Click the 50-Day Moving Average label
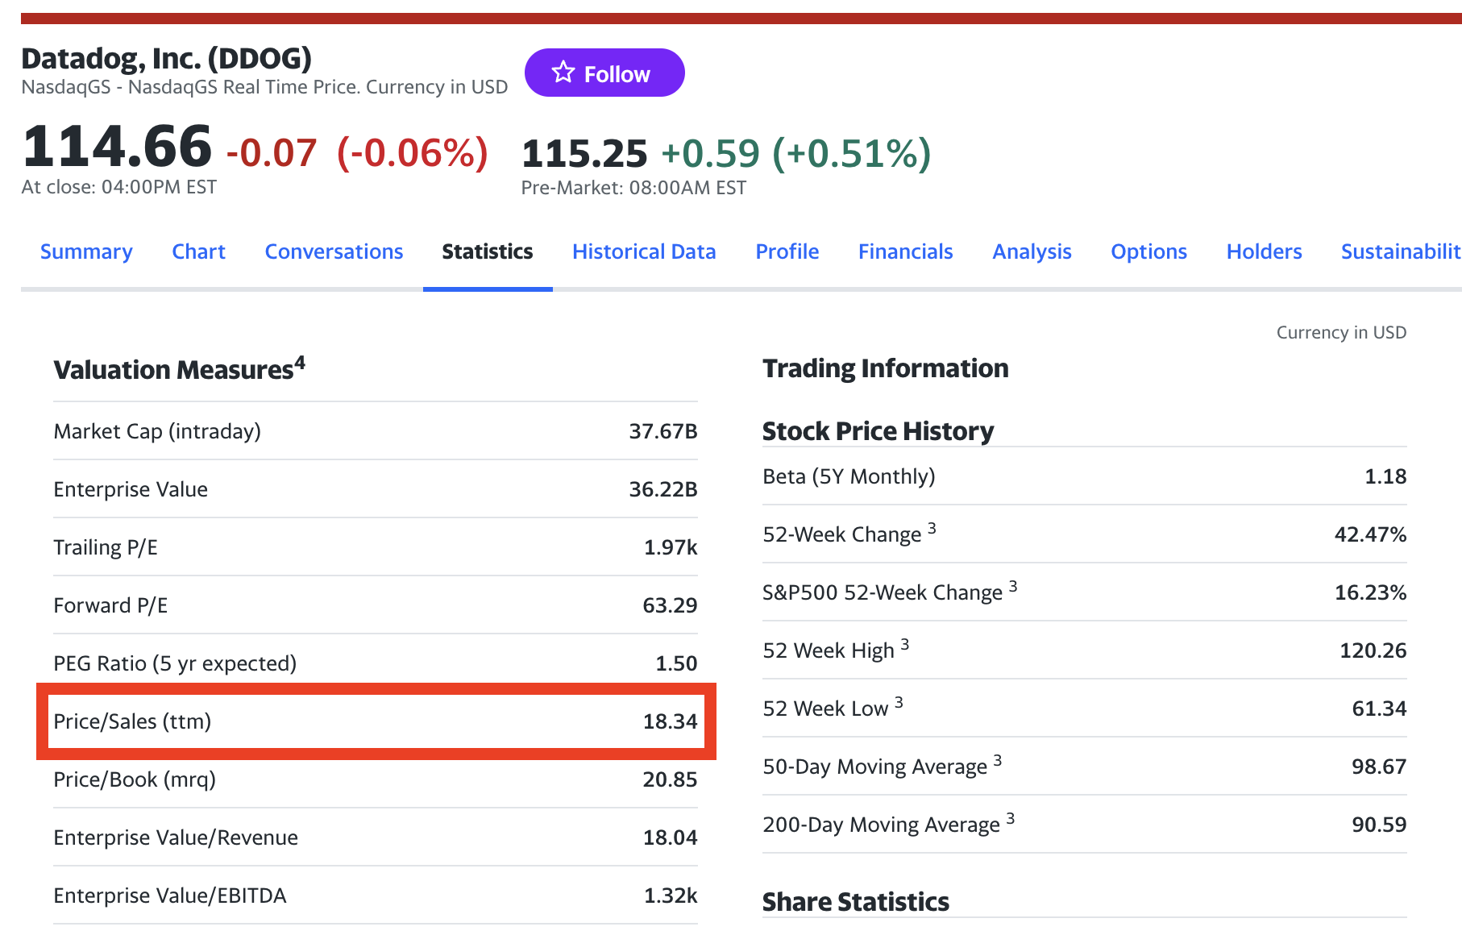 883,765
